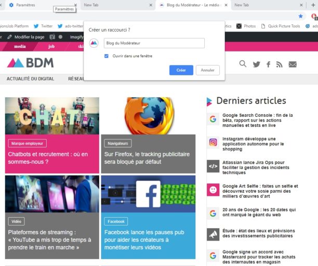Open a new browser tab with plus button
This screenshot has width=318, height=266.
pos(313,5)
